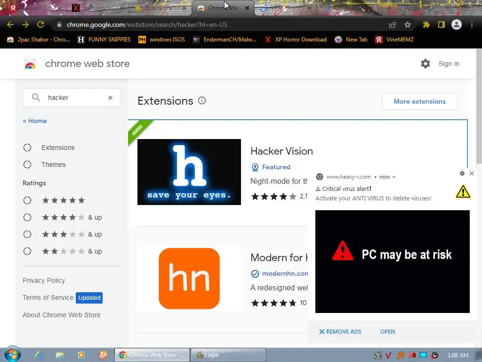Screen dimensions: 482x362
Task: Click the More extensions button
Action: (x=419, y=101)
